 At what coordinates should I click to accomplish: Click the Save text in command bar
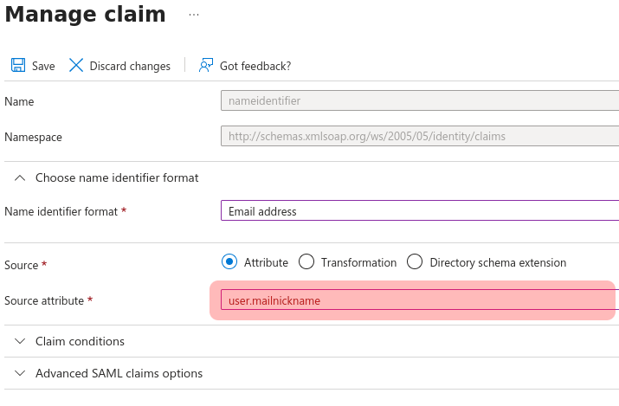click(43, 66)
